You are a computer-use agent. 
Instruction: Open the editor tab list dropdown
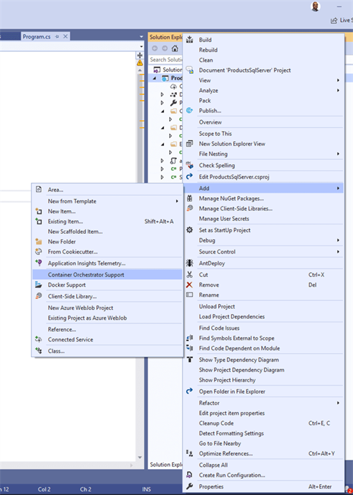141,37
